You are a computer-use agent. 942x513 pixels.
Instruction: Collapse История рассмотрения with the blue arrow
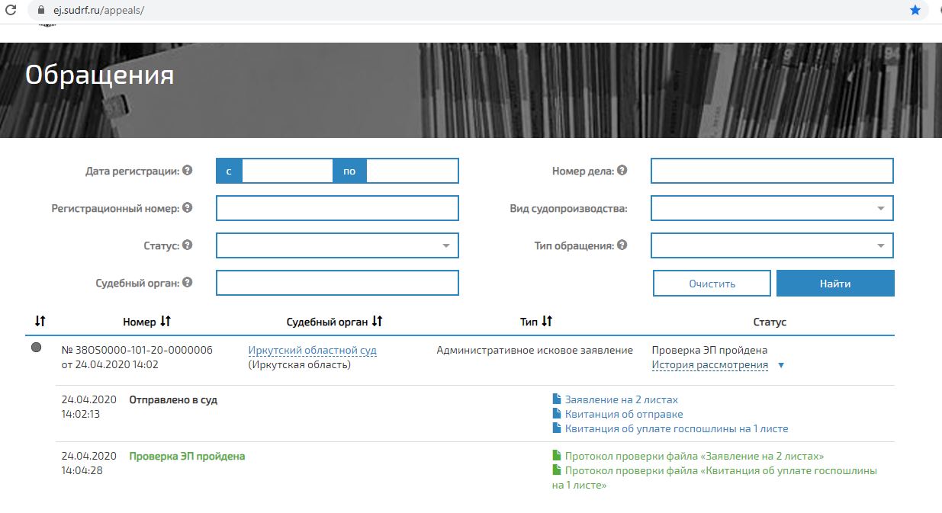780,365
